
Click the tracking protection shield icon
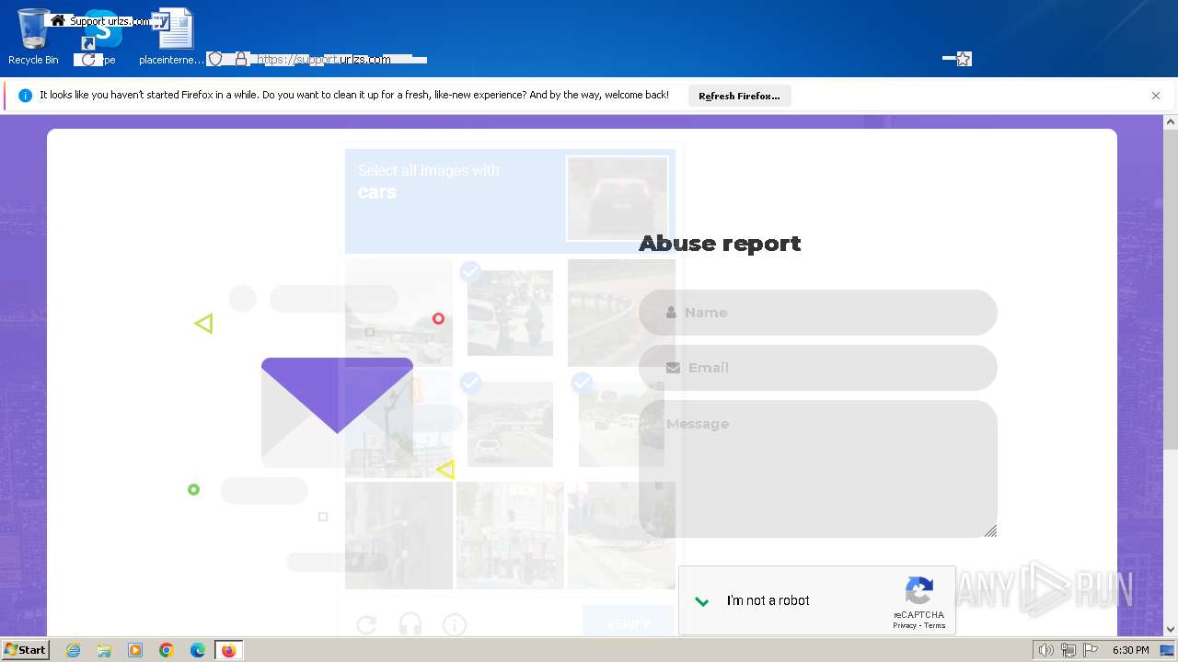click(x=215, y=59)
